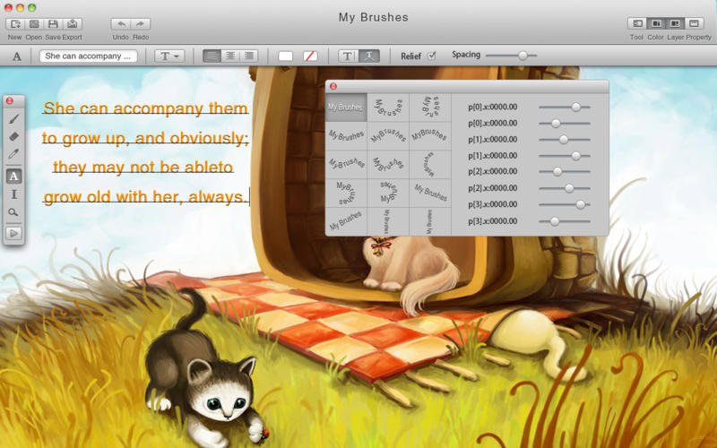The image size is (717, 448).
Task: Select the C-shaped vertical arc text preset
Action: point(430,164)
